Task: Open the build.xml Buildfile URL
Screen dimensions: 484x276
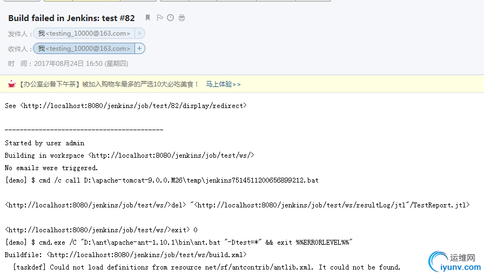Action: [146, 255]
